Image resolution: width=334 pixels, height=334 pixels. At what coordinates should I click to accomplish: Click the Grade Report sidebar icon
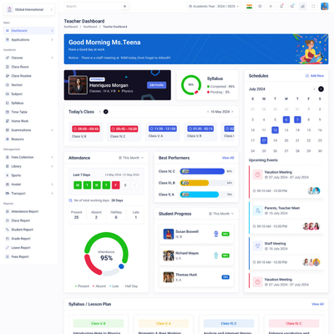[x=8, y=239]
